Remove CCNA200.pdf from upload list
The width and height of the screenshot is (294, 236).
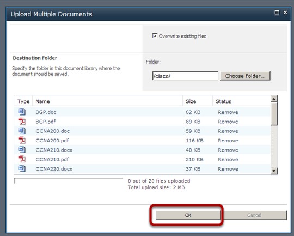228,141
